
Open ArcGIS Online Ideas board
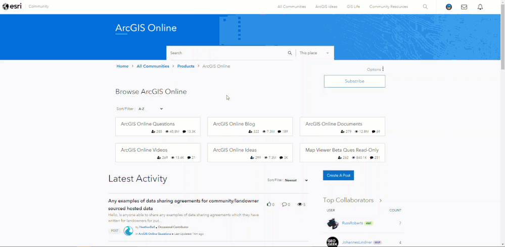(235, 150)
